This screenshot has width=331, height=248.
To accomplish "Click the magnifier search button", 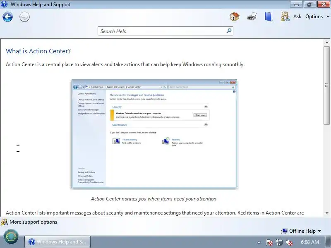I will [229, 31].
